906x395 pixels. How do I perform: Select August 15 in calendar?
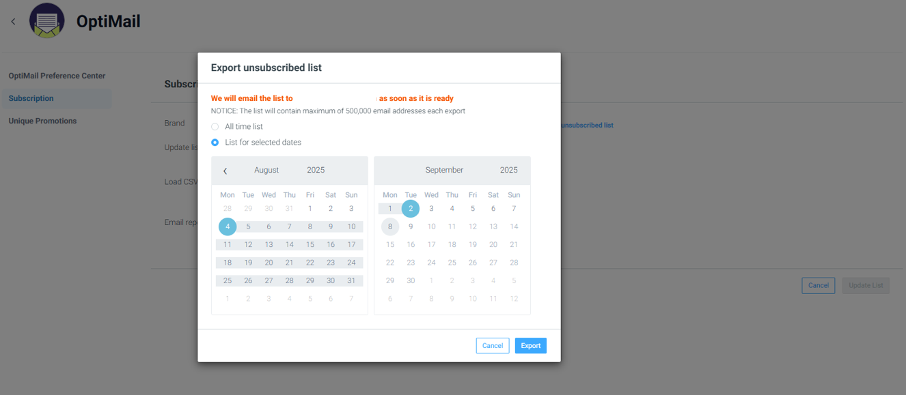[310, 244]
